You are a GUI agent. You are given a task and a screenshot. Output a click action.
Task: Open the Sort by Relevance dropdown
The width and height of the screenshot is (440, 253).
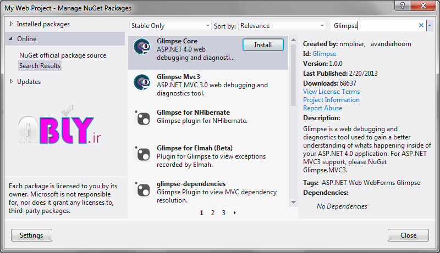(x=282, y=26)
